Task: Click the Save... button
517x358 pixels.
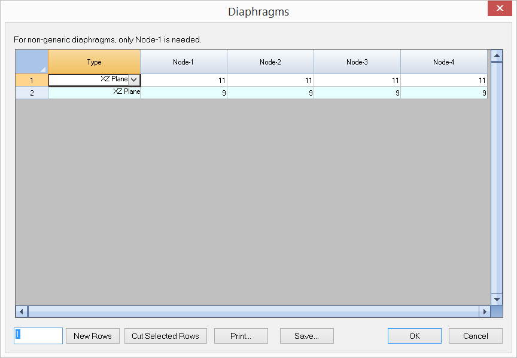Action: (306, 336)
